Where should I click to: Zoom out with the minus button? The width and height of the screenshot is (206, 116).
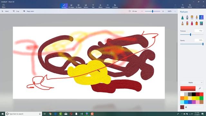142,11
